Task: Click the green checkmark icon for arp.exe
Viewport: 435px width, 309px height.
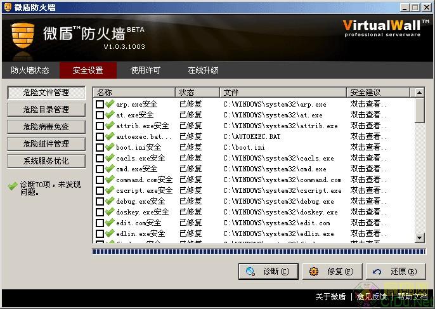Action: click(110, 104)
